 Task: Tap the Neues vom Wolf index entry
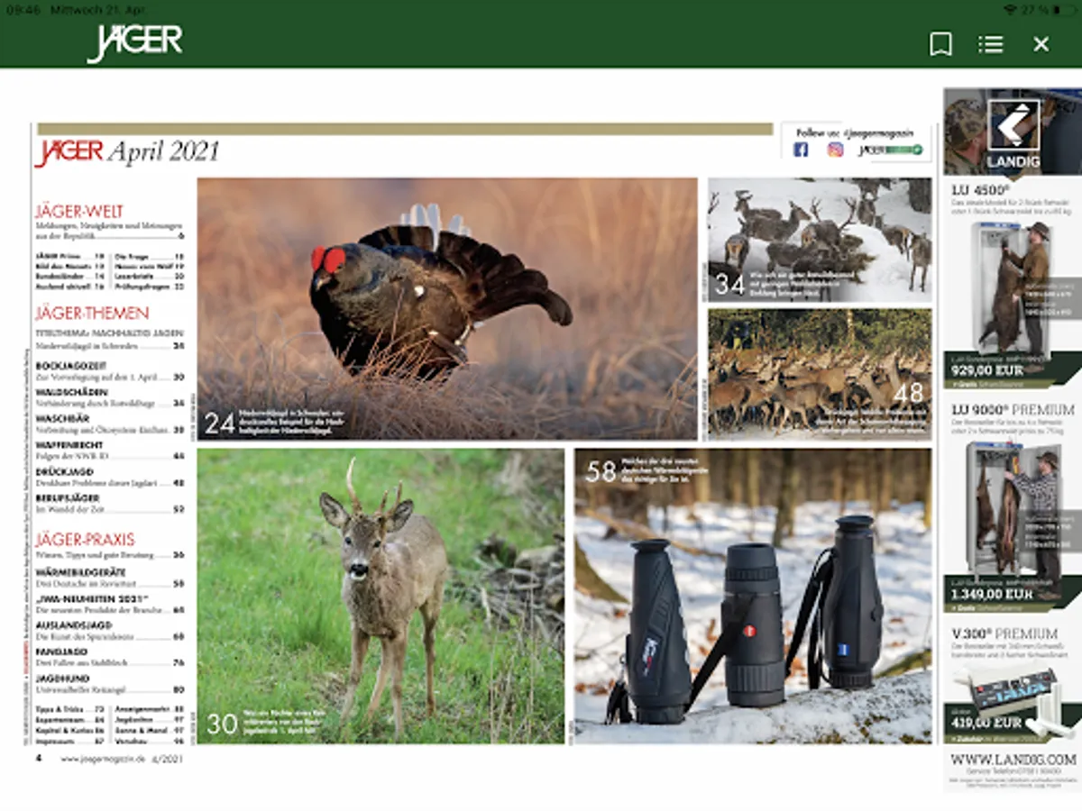click(x=149, y=267)
